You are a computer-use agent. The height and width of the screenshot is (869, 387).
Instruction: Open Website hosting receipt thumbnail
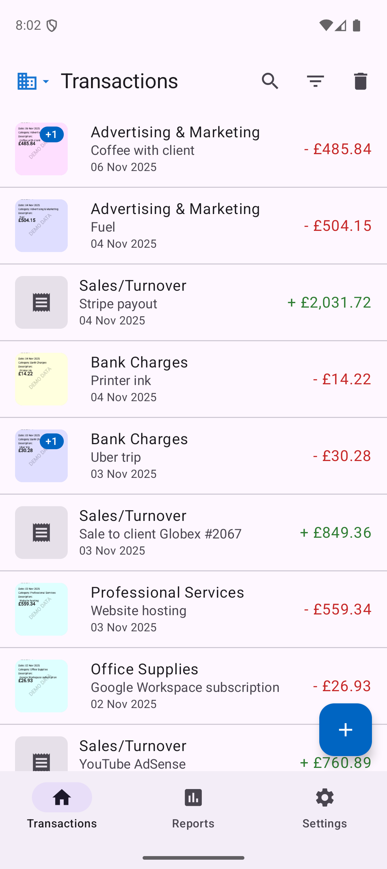[x=41, y=609]
